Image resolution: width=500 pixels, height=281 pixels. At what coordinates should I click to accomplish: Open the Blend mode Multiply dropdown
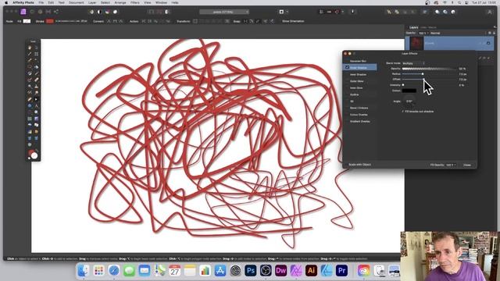click(x=413, y=63)
